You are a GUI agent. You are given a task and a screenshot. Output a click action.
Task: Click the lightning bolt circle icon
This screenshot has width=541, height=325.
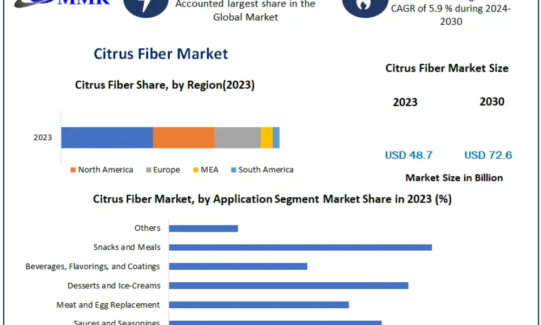146,7
